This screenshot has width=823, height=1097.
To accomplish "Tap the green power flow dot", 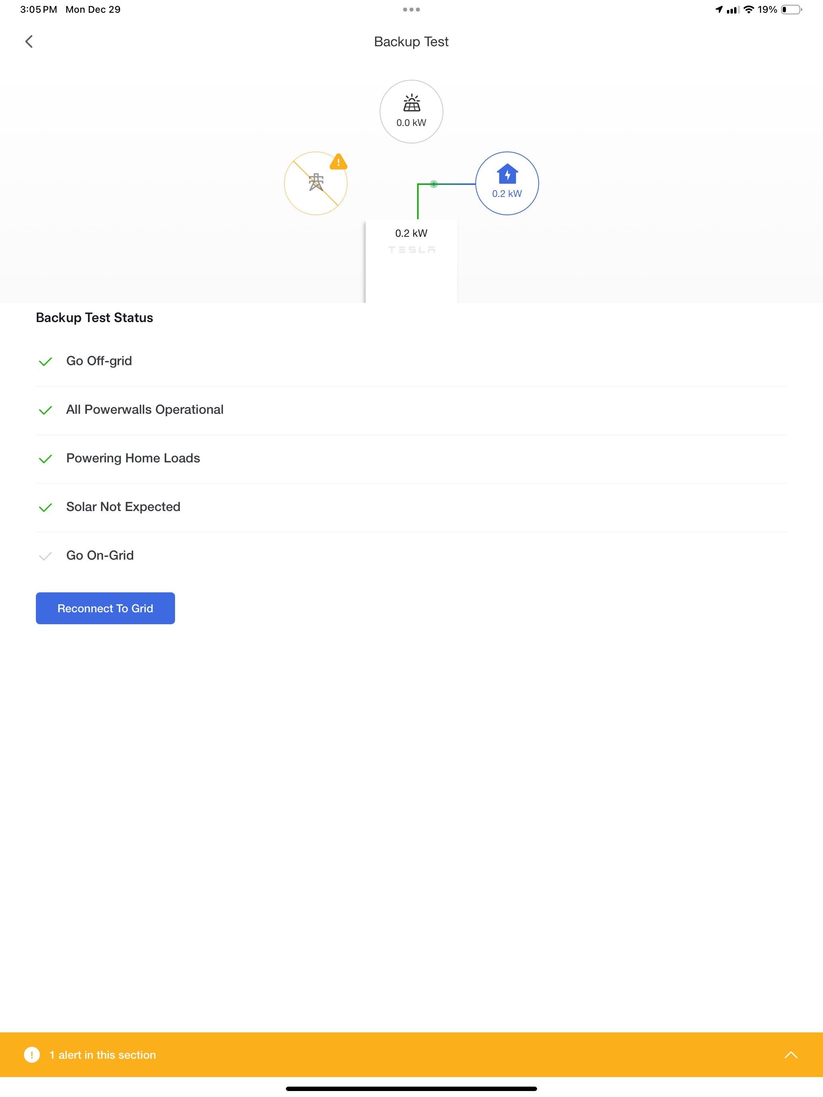I will 433,184.
